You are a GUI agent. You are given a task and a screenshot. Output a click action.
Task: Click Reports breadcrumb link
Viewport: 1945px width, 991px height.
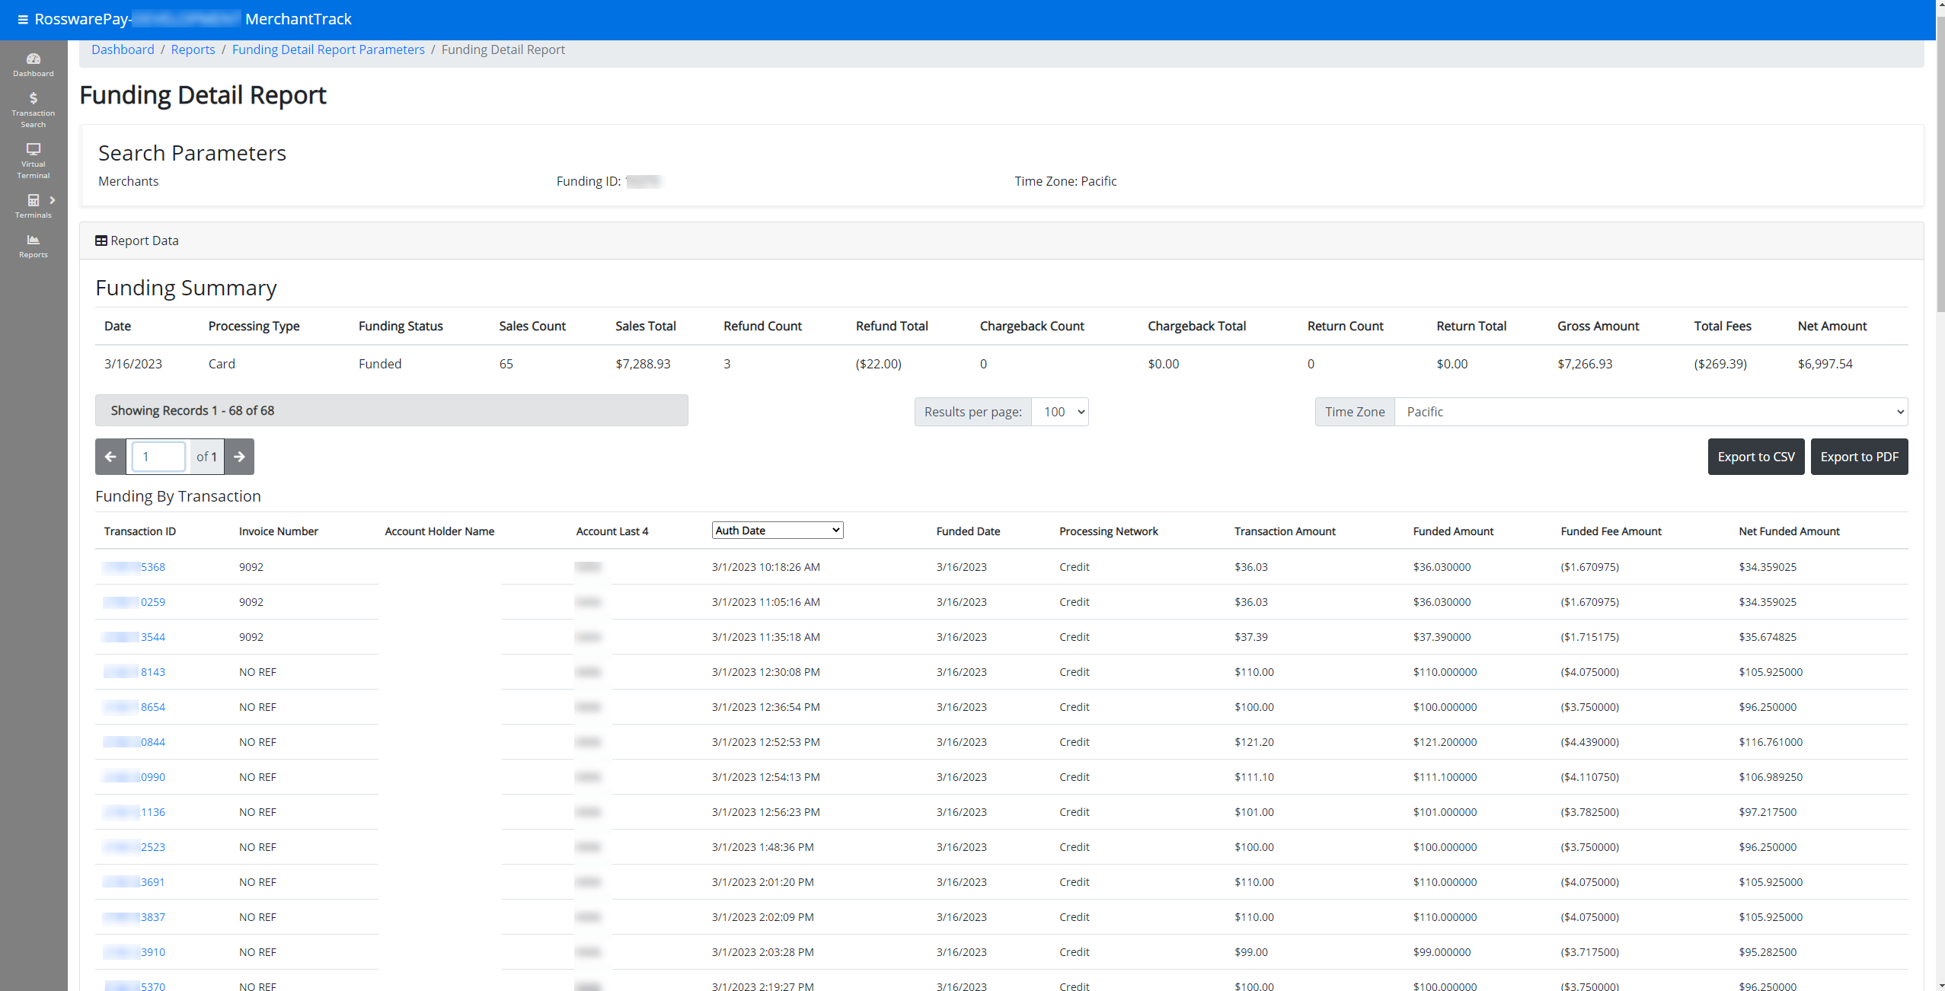(193, 49)
